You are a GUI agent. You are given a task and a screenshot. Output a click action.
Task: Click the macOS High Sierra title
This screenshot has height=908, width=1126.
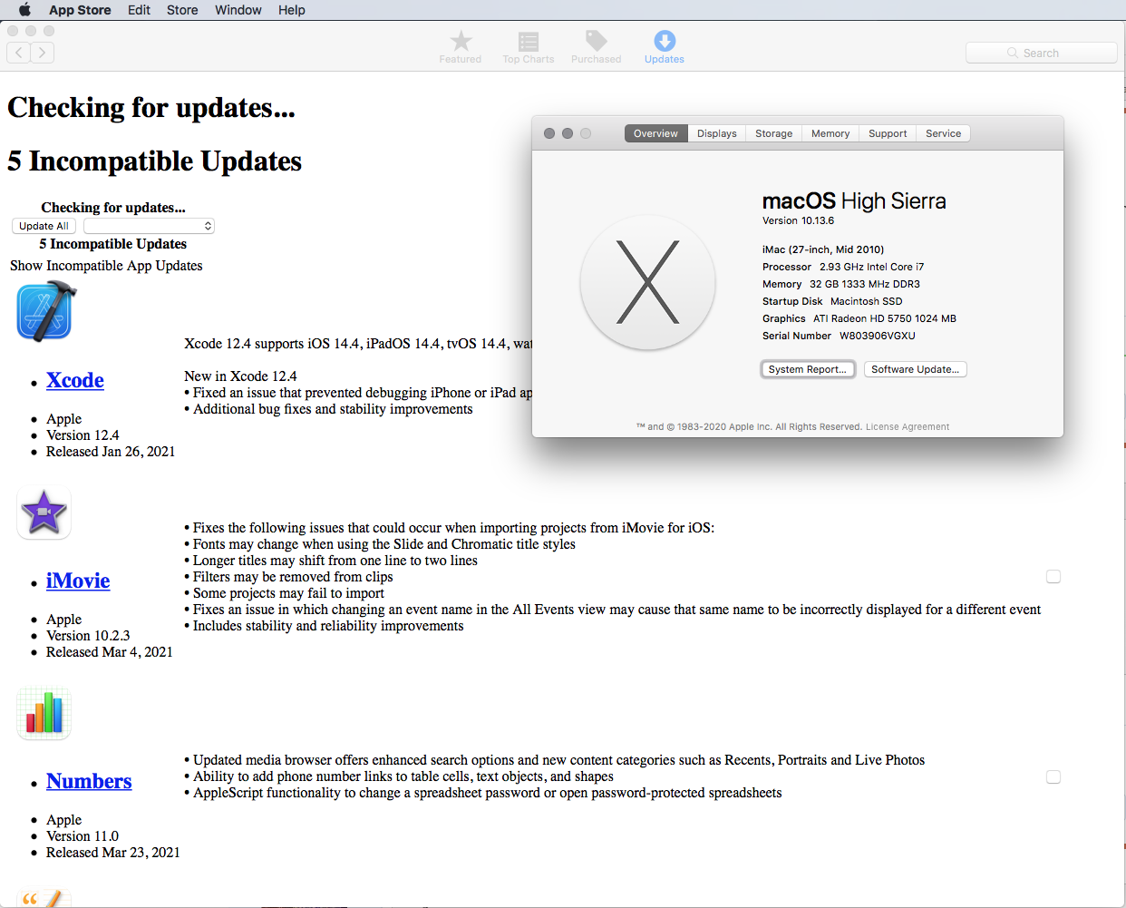click(854, 201)
